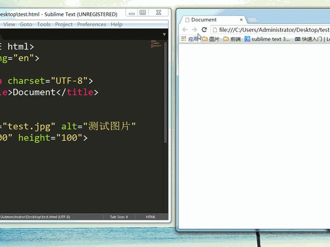The image size is (330, 247).
Task: Click the word Document in title tag
Action: [34, 92]
